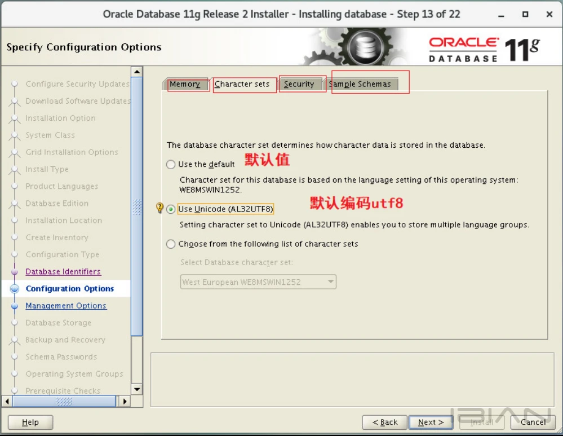Open the Sample Schemas tab
The height and width of the screenshot is (436, 563).
pyautogui.click(x=361, y=84)
